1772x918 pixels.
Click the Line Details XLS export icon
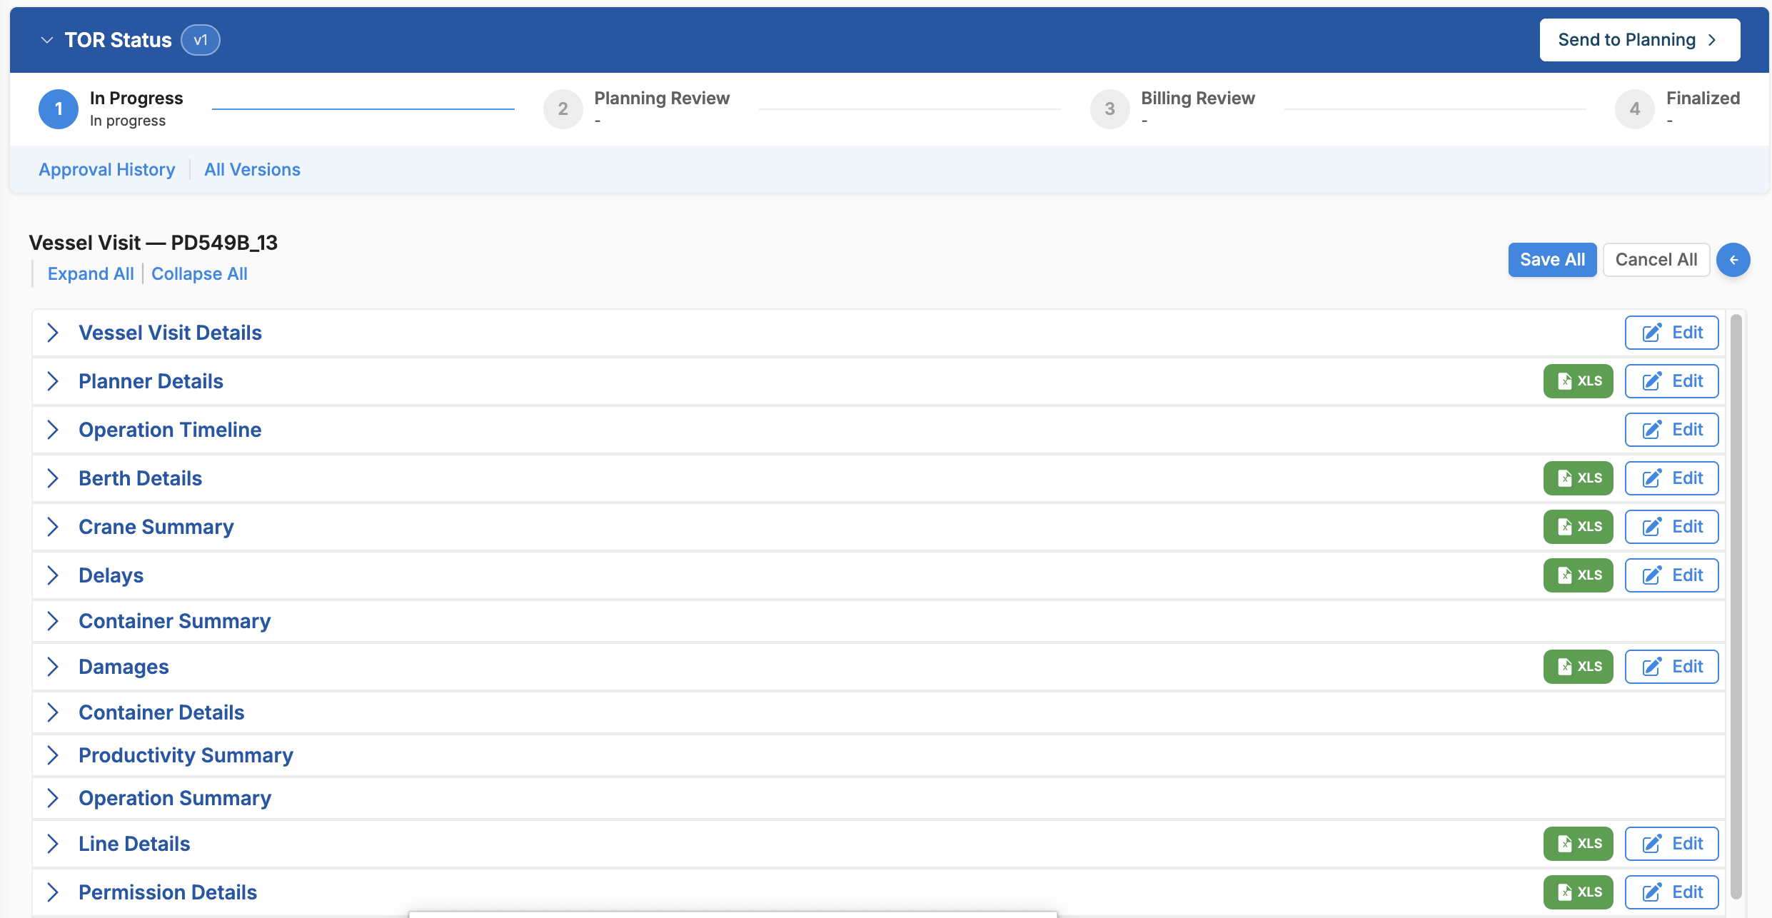[1578, 844]
